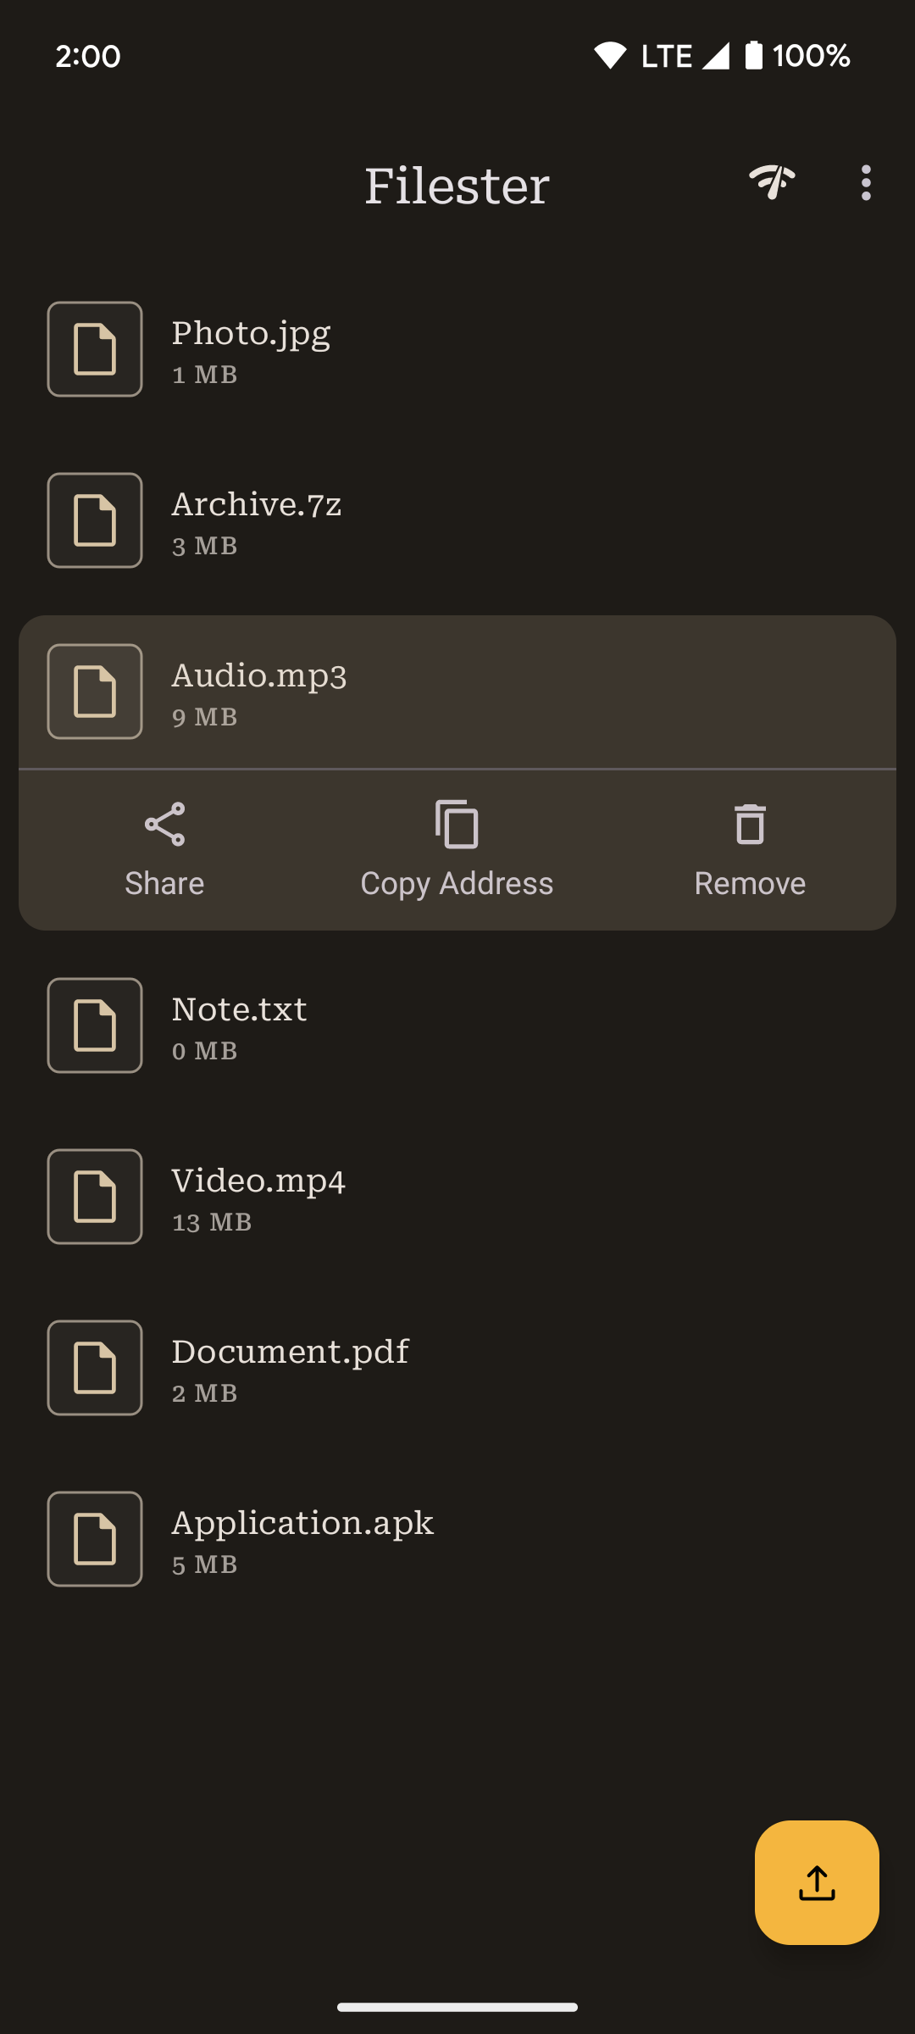Open the three-dot overflow menu
The width and height of the screenshot is (915, 2034).
click(x=865, y=183)
